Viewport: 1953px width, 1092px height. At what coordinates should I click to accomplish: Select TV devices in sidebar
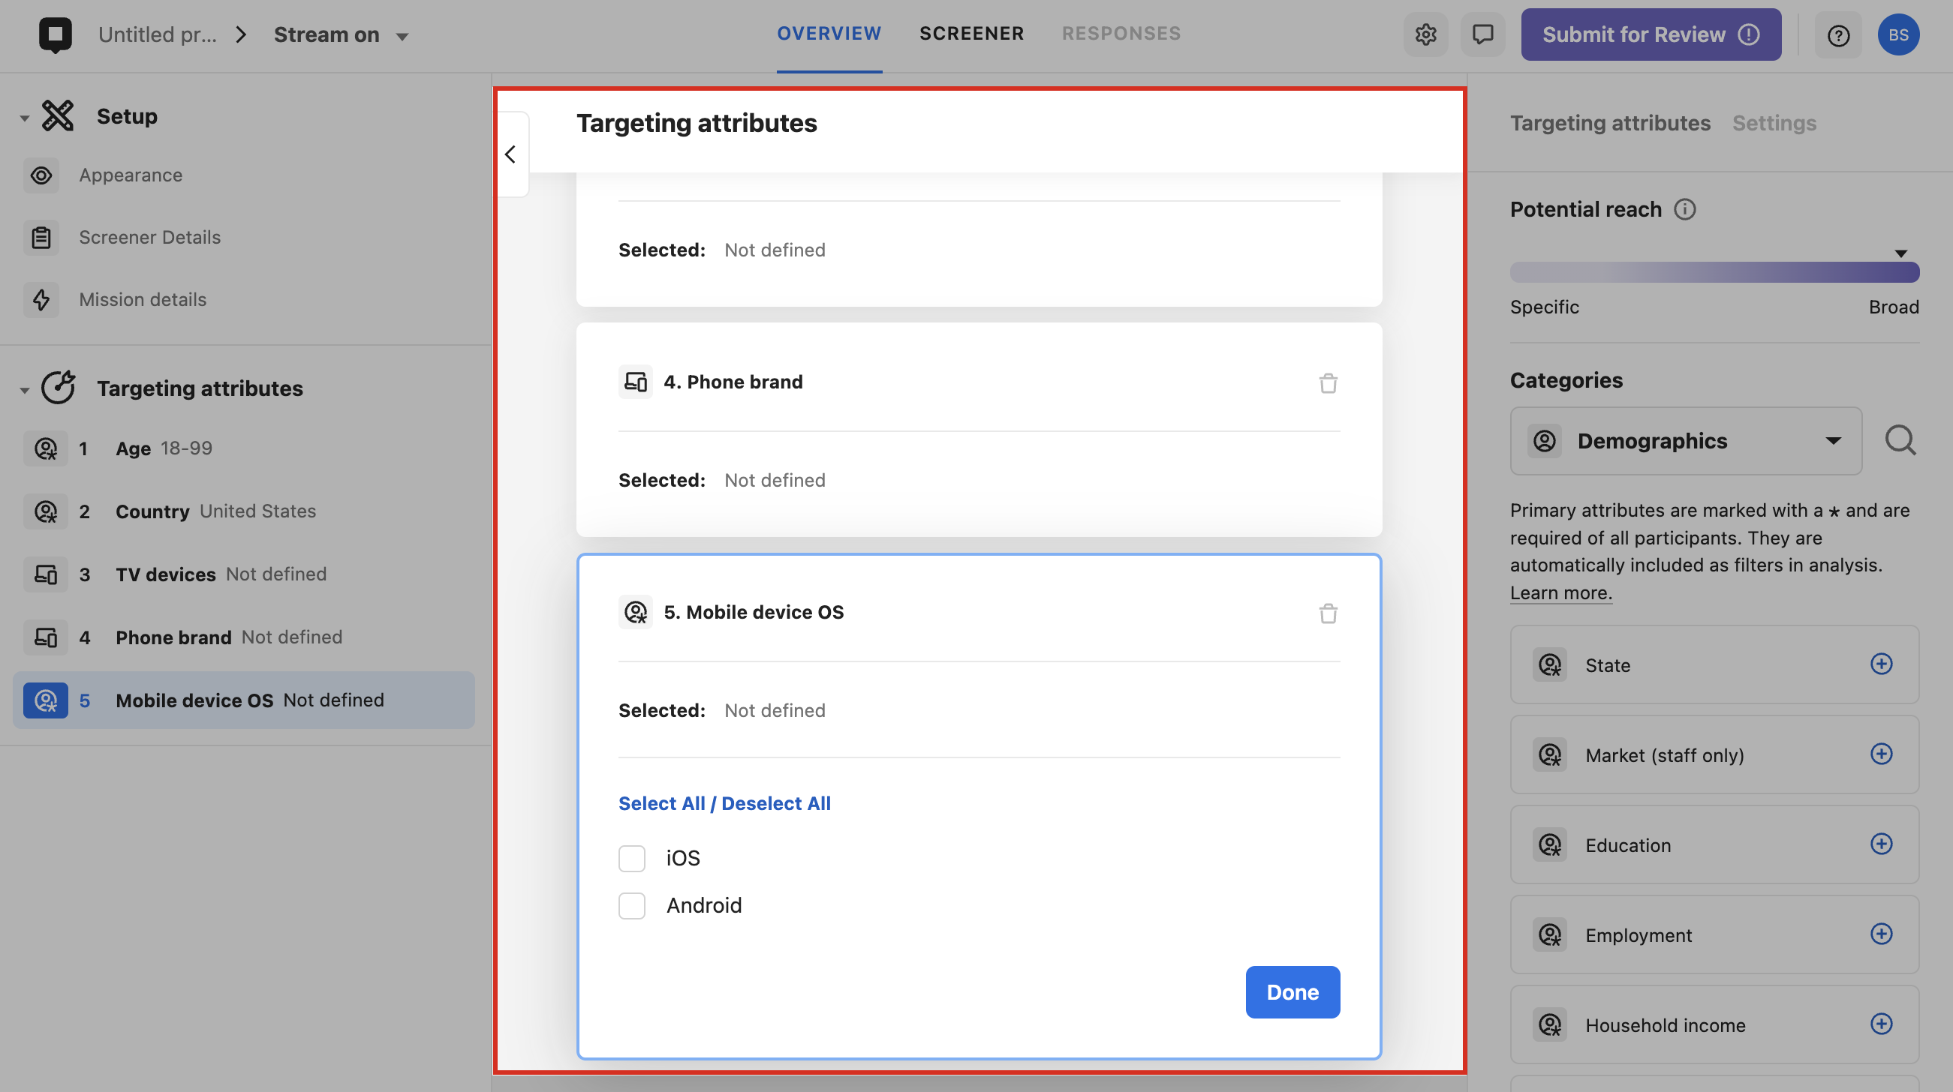click(x=244, y=574)
